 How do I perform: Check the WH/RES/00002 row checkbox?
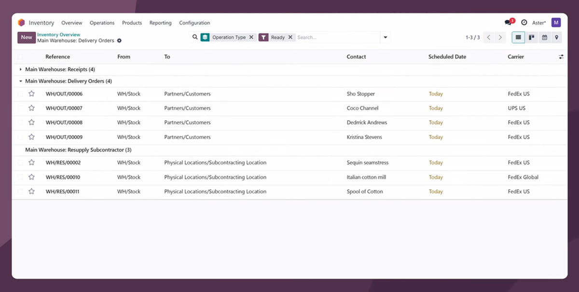tap(20, 163)
